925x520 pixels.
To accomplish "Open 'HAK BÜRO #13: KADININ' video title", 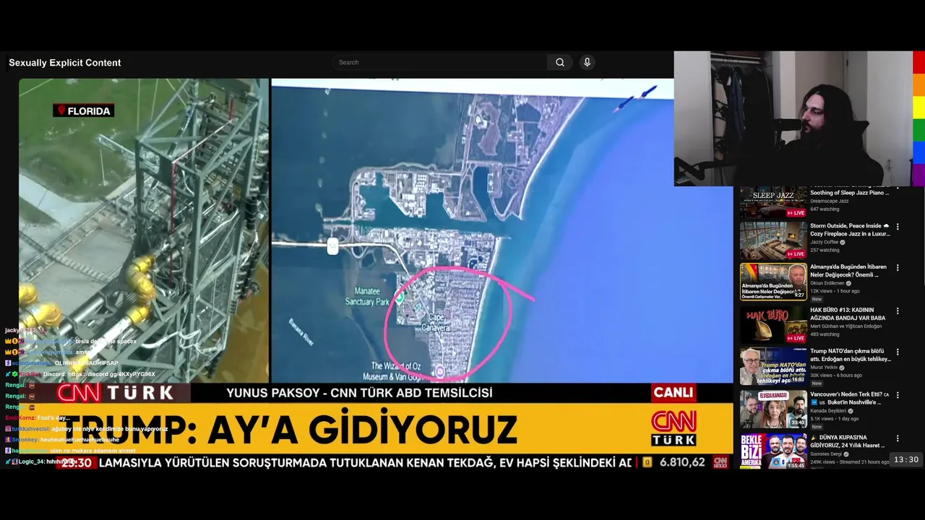I will (x=848, y=314).
